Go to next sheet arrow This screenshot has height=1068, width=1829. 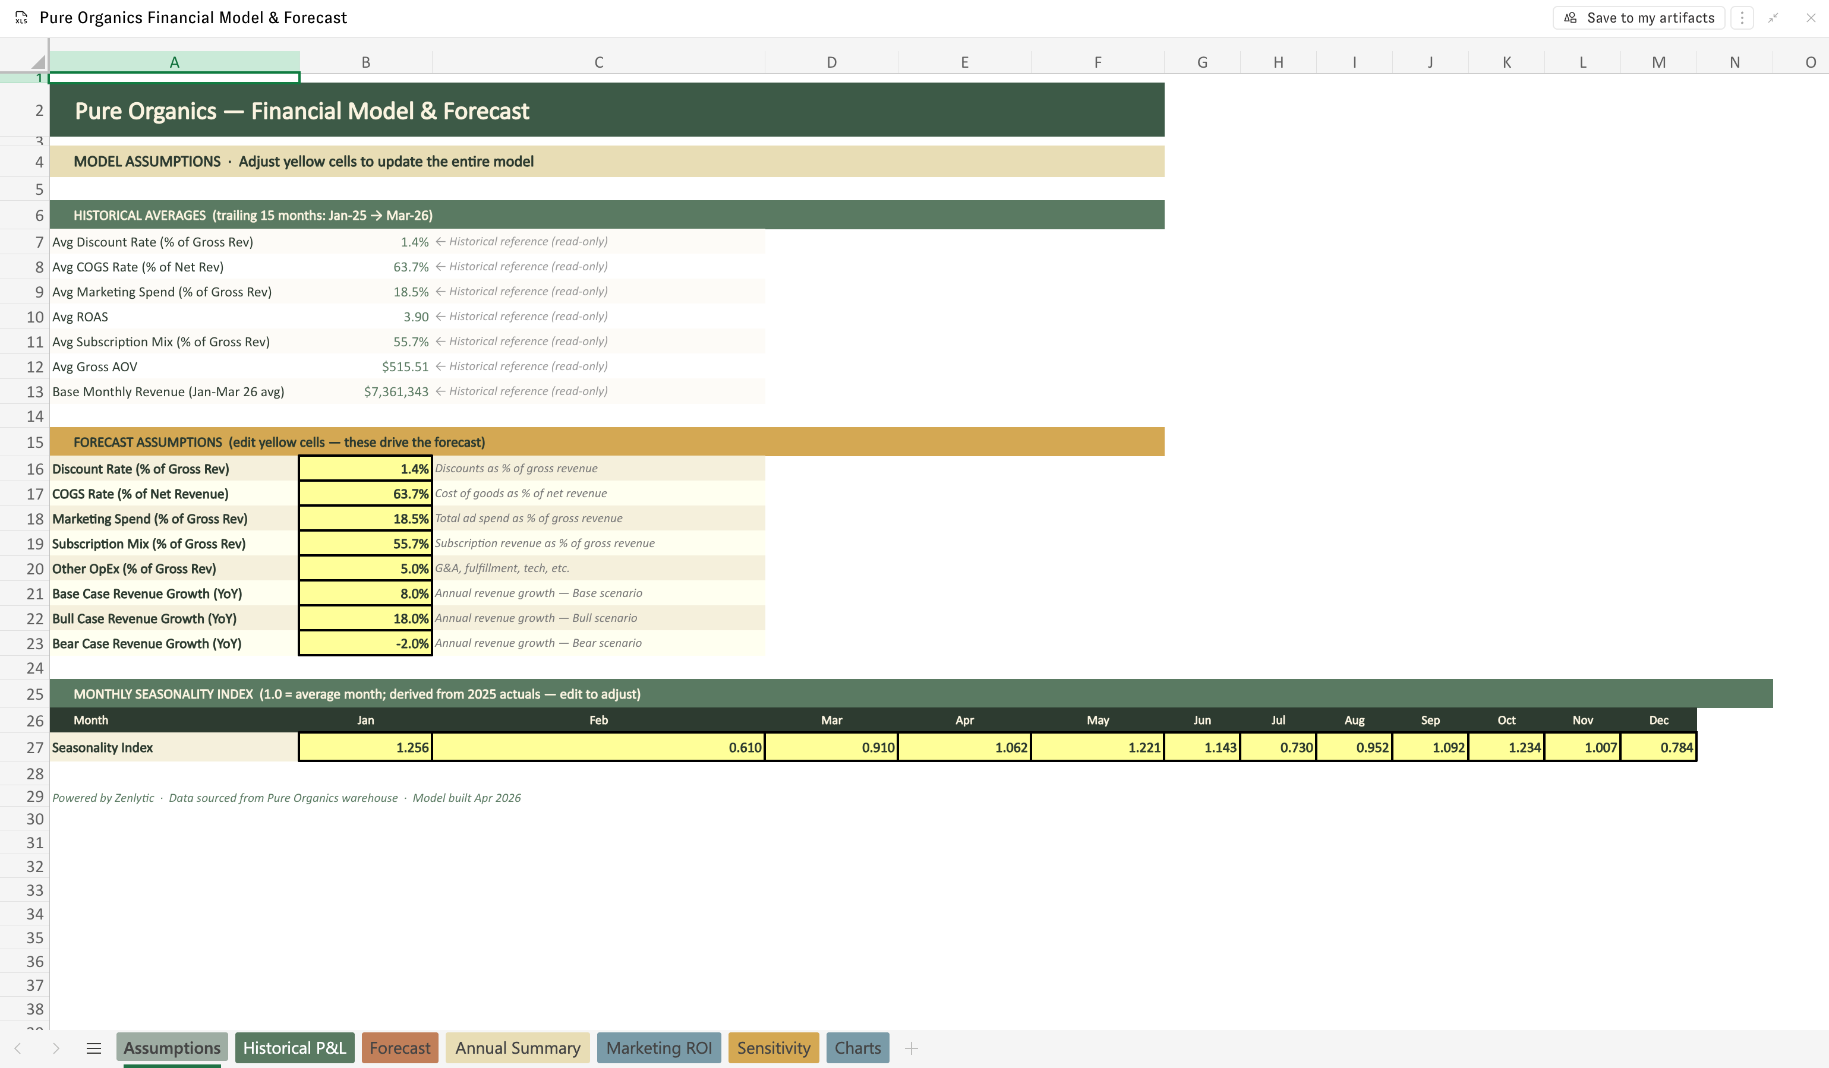[55, 1048]
